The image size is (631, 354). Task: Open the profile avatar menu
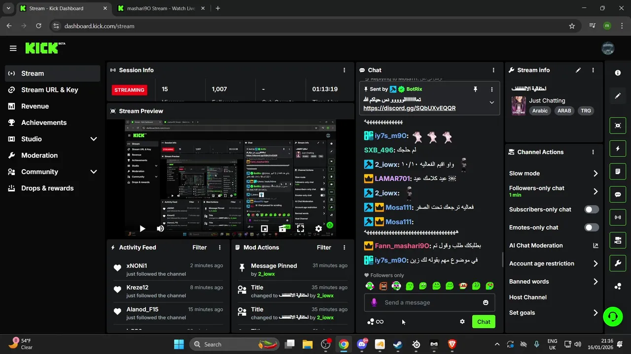[x=608, y=48]
